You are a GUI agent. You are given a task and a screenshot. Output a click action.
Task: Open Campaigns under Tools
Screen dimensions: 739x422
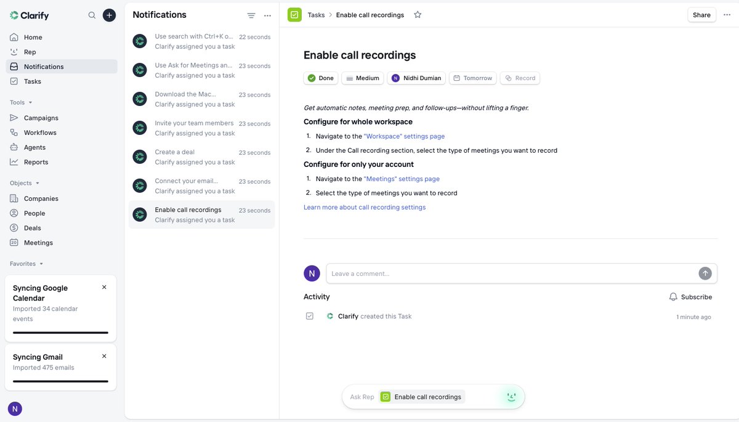click(x=62, y=118)
